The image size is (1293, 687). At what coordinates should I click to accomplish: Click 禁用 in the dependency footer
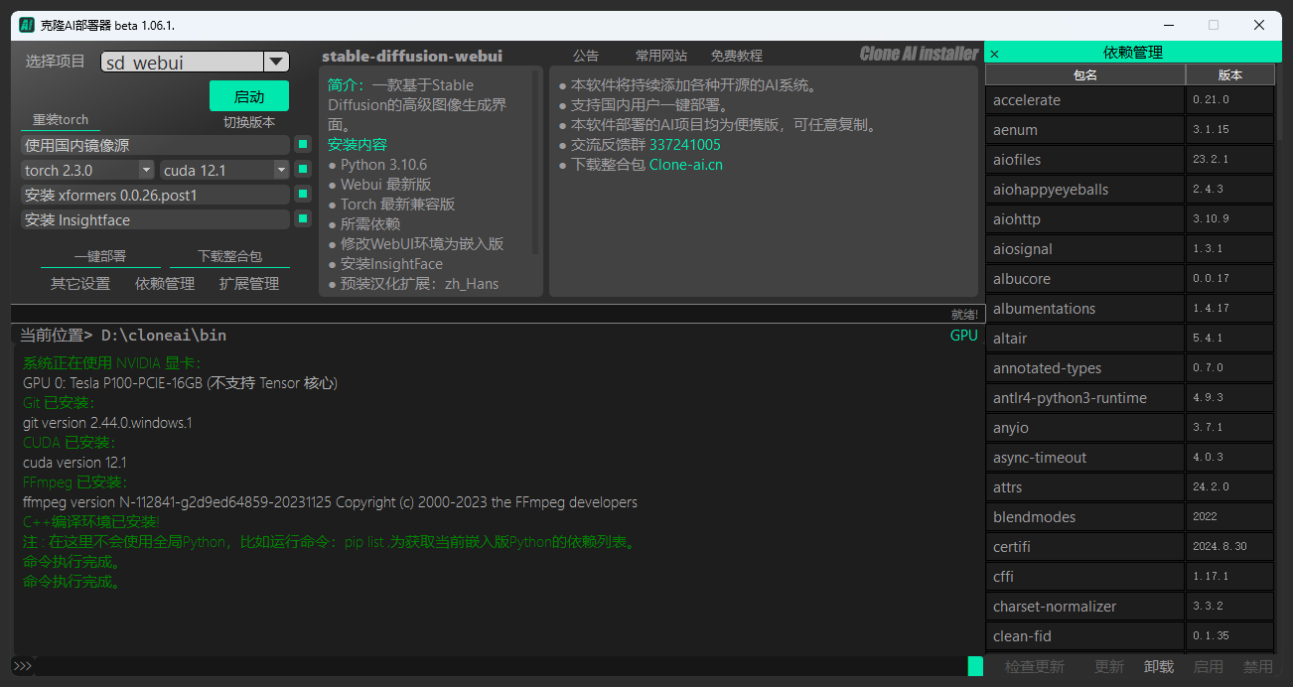(x=1258, y=667)
